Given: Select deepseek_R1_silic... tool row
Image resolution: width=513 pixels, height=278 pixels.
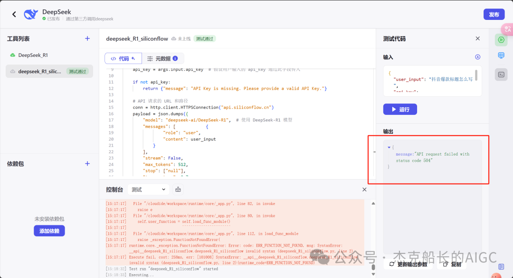Looking at the screenshot, I should pyautogui.click(x=49, y=71).
